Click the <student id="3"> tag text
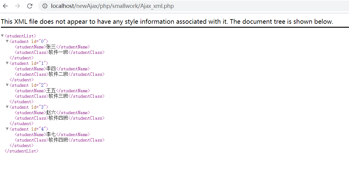349x189 pixels. click(x=29, y=107)
